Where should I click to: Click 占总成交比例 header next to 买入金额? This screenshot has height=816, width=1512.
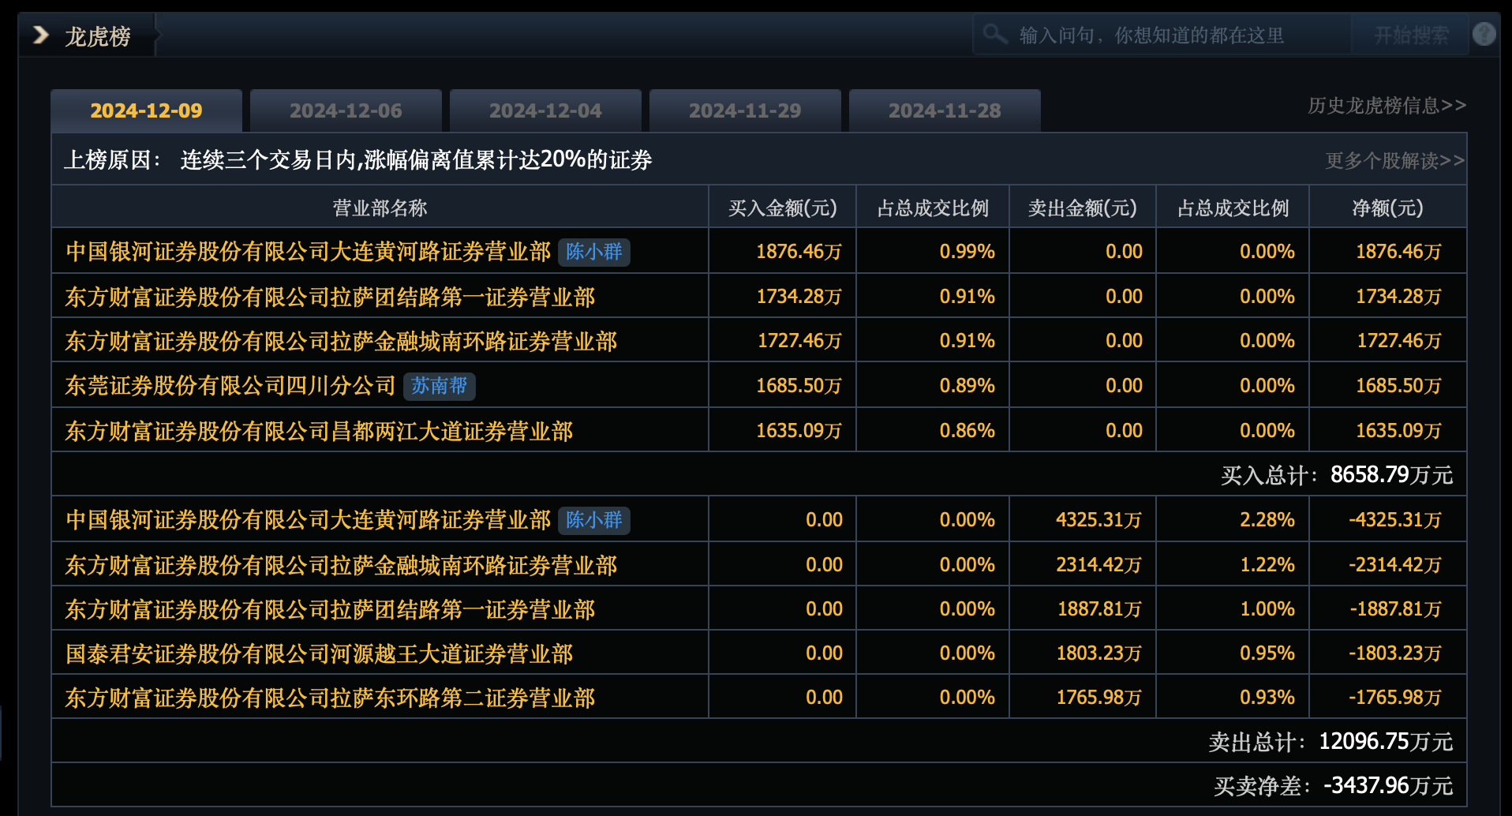click(933, 208)
